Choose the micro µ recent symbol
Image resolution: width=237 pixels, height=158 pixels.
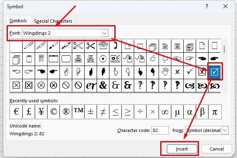click(x=177, y=112)
